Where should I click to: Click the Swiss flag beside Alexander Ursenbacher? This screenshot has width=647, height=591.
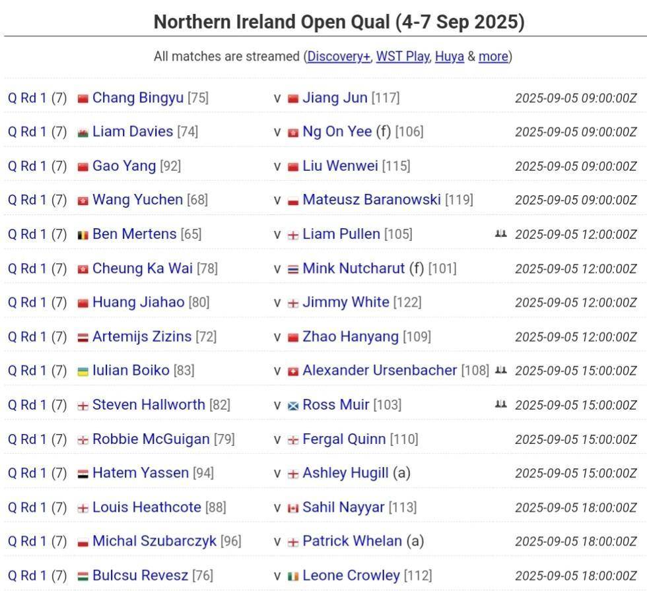point(293,371)
